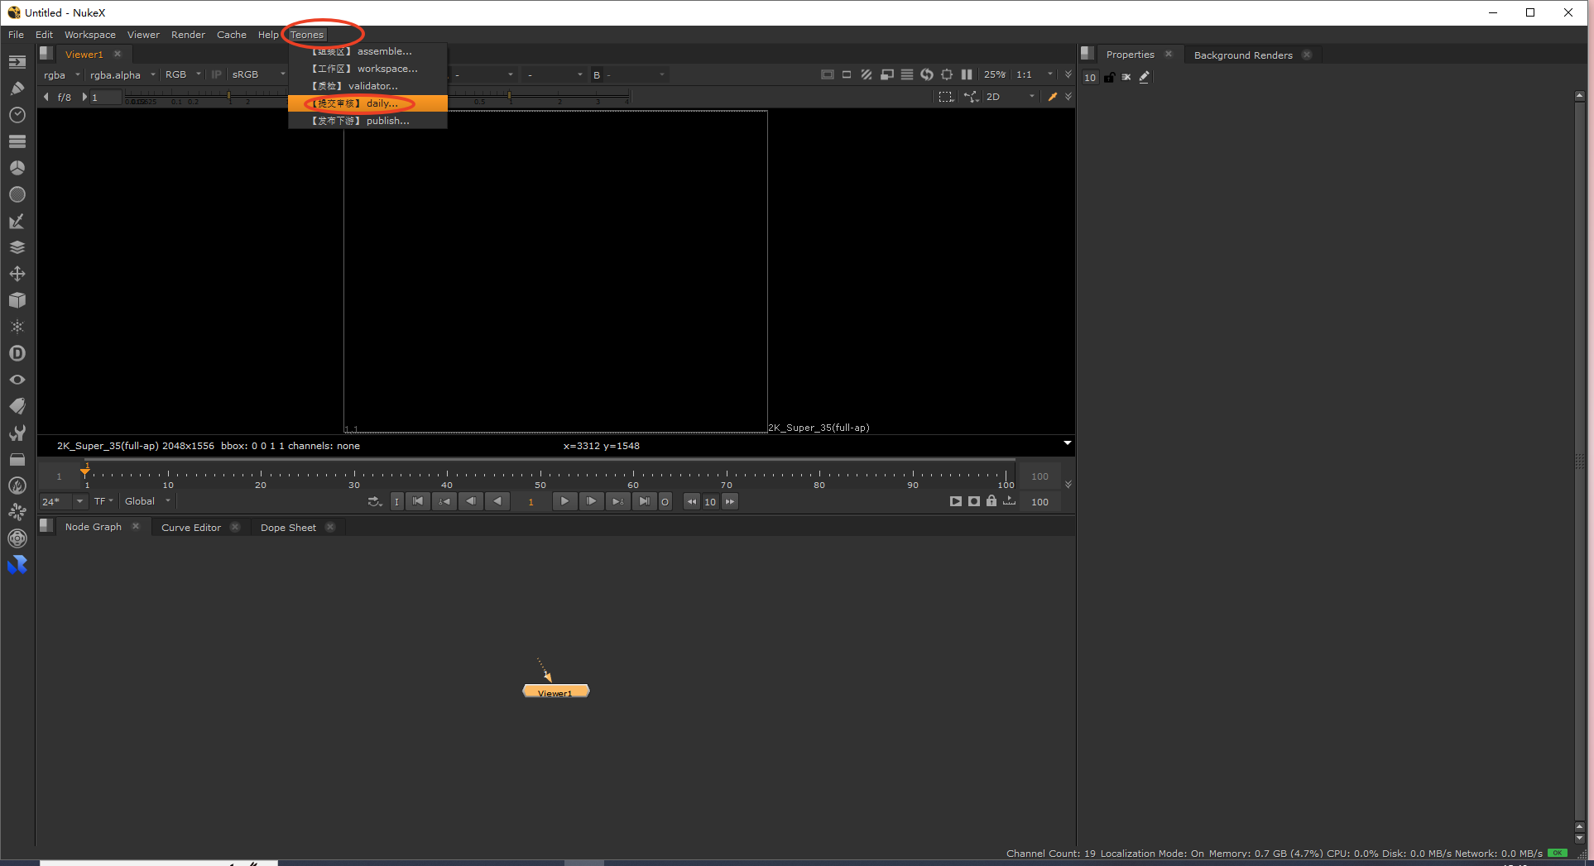The height and width of the screenshot is (866, 1594).
Task: Select the daily... menu entry
Action: pos(367,103)
